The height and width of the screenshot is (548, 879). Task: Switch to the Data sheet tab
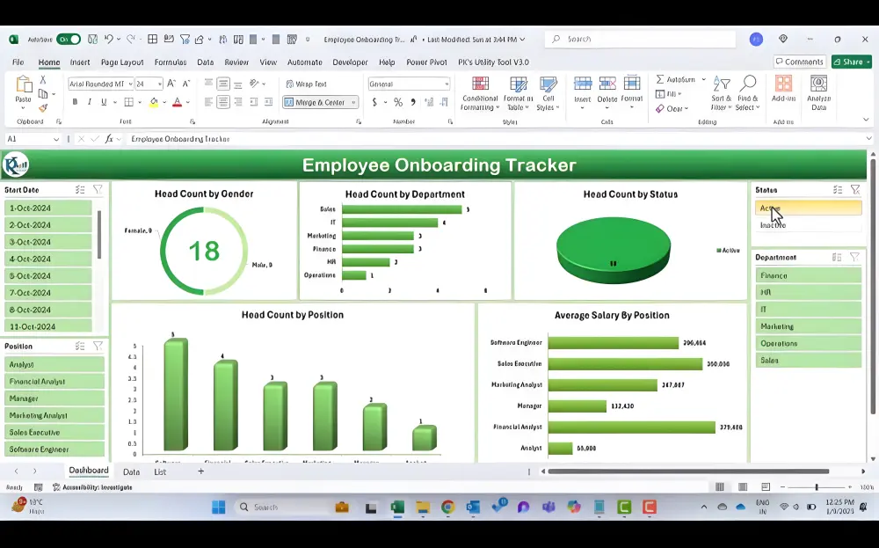tap(131, 471)
